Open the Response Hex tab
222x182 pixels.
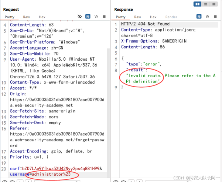tap(153, 17)
